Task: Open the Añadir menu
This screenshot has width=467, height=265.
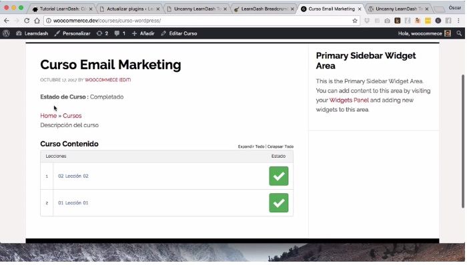Action: pos(143,33)
